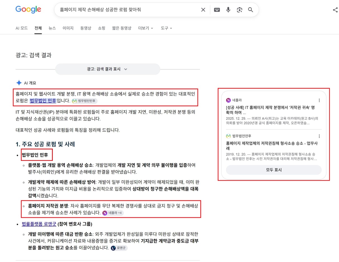339x262 pixels.
Task: Open more options for 네플라 result
Action: tap(319, 101)
